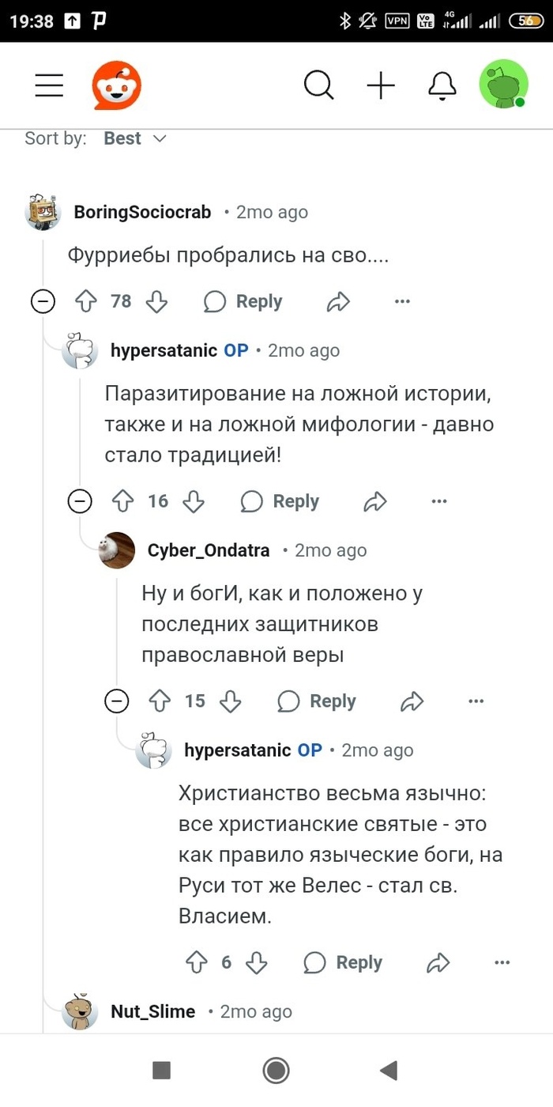Collapse hypersatanic's 16-point comment thread

point(80,501)
